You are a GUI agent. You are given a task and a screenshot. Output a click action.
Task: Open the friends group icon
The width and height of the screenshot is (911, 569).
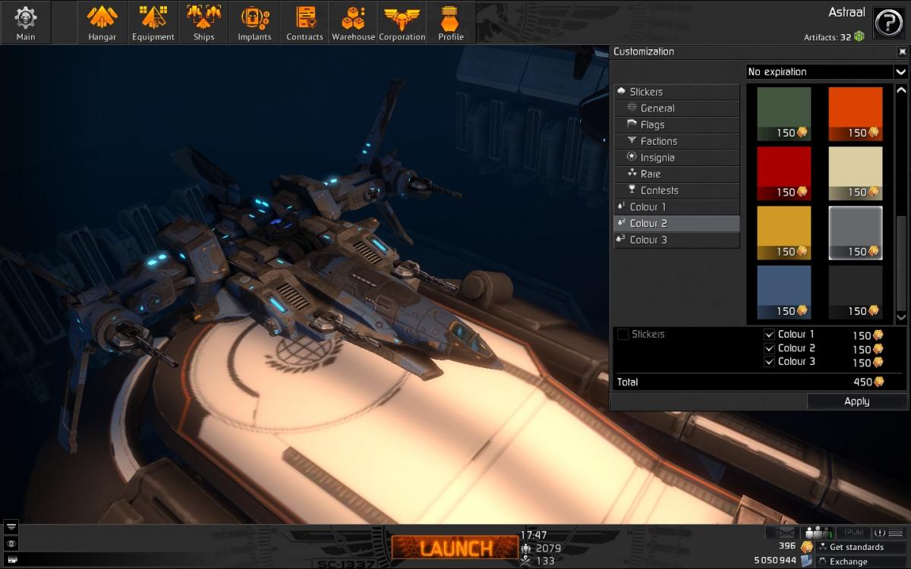(x=818, y=533)
